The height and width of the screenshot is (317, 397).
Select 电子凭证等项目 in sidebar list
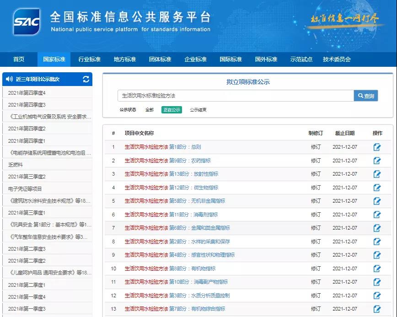25,188
